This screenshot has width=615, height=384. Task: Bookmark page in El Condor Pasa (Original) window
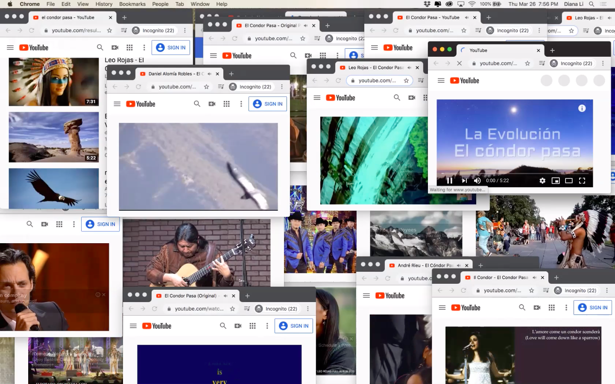tap(232, 308)
